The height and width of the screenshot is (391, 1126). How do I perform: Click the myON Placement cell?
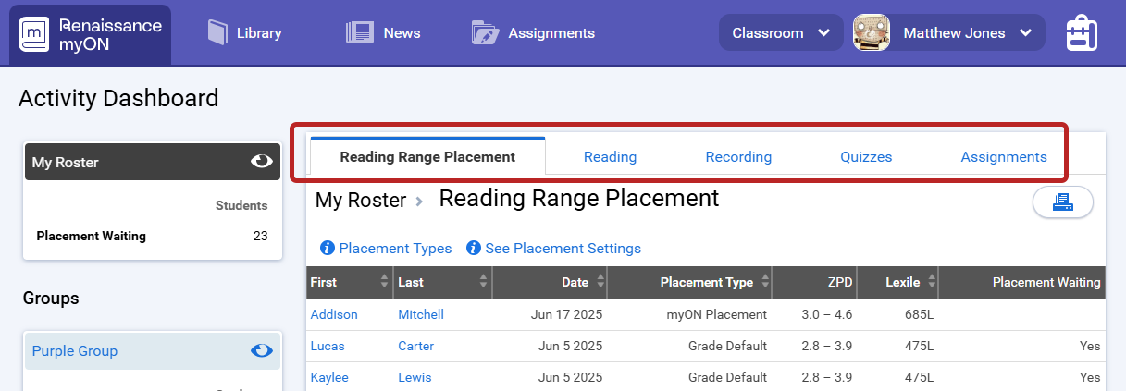pos(716,314)
